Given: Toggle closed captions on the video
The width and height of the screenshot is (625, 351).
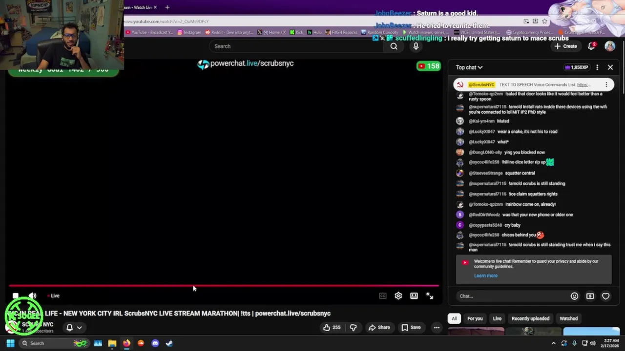Looking at the screenshot, I should click(383, 296).
